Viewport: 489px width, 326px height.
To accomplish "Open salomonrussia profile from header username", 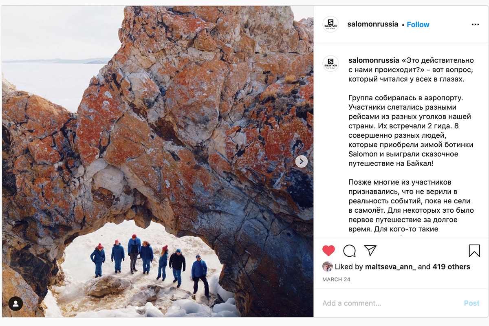I will point(372,24).
